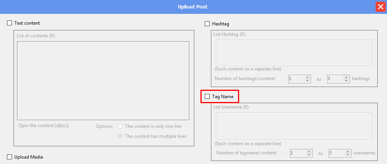Check the Tag Name option
The image size is (387, 164).
pos(207,97)
